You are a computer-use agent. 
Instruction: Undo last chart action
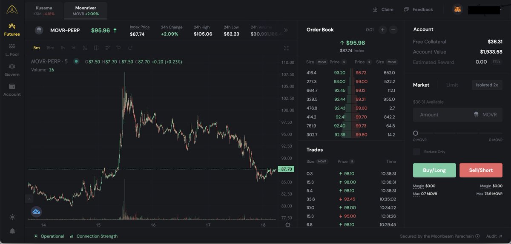coord(119,48)
